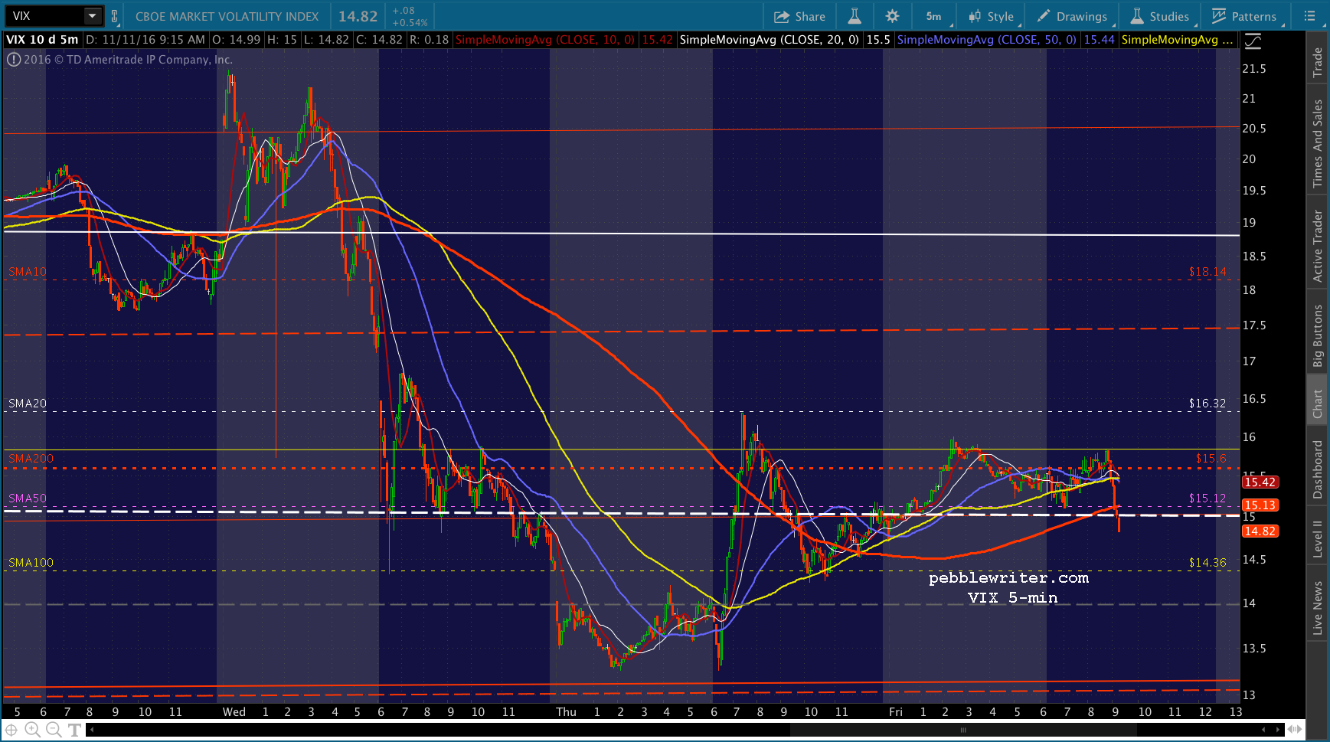Image resolution: width=1330 pixels, height=742 pixels.
Task: Click the Patterns button
Action: tap(1244, 16)
